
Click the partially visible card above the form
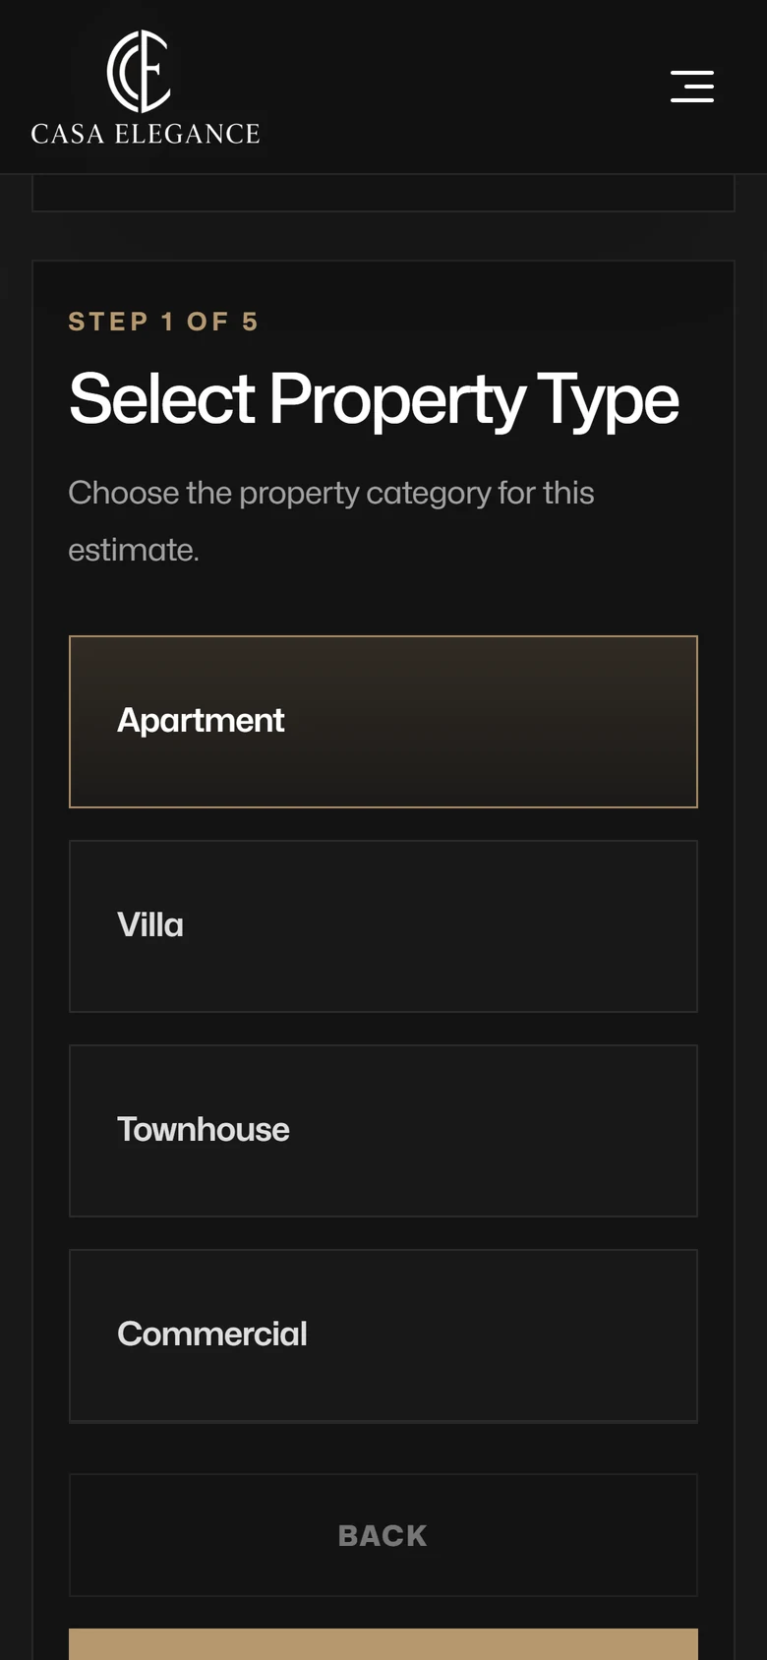point(383,193)
